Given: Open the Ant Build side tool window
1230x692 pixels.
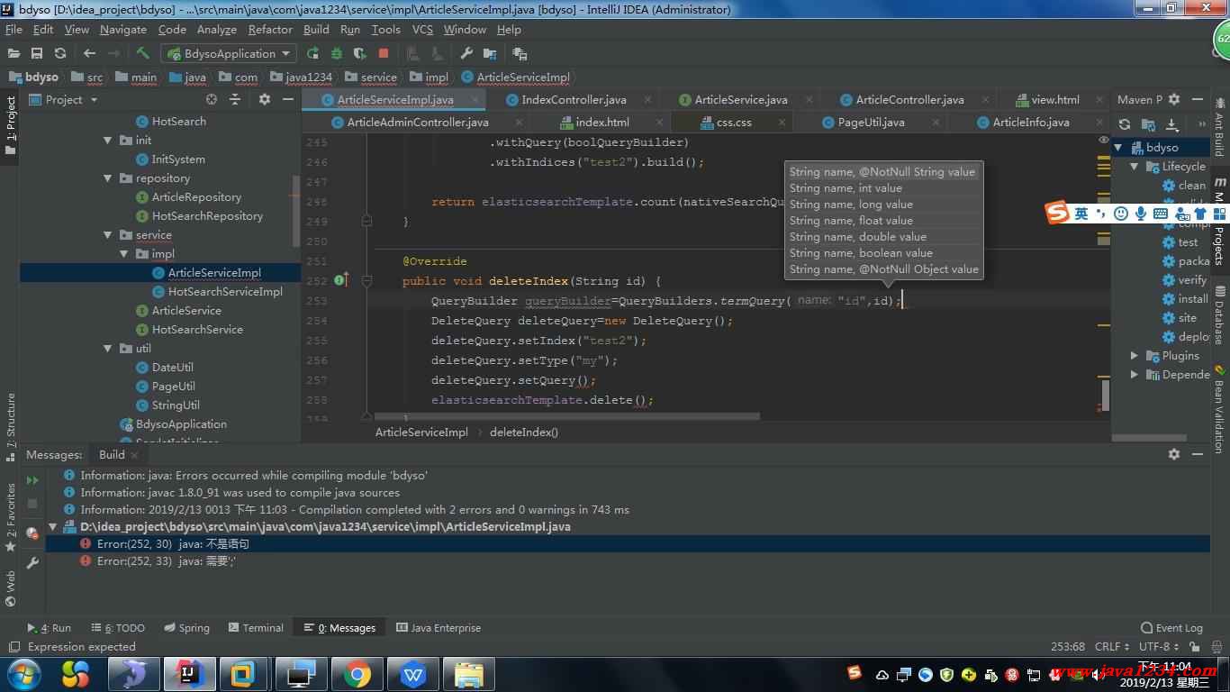Looking at the screenshot, I should tap(1219, 128).
